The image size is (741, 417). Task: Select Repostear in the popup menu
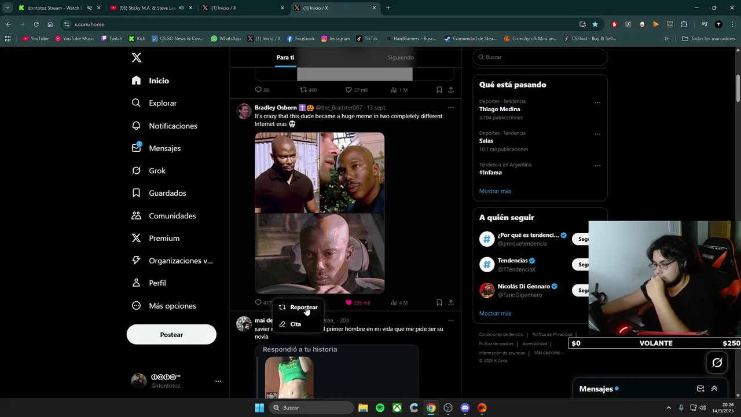point(298,308)
